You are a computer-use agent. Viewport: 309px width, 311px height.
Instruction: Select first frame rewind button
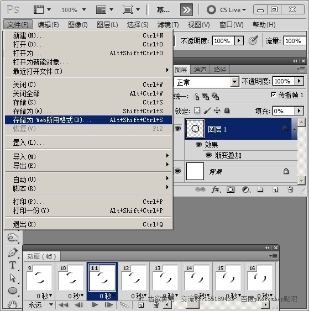coord(64,304)
